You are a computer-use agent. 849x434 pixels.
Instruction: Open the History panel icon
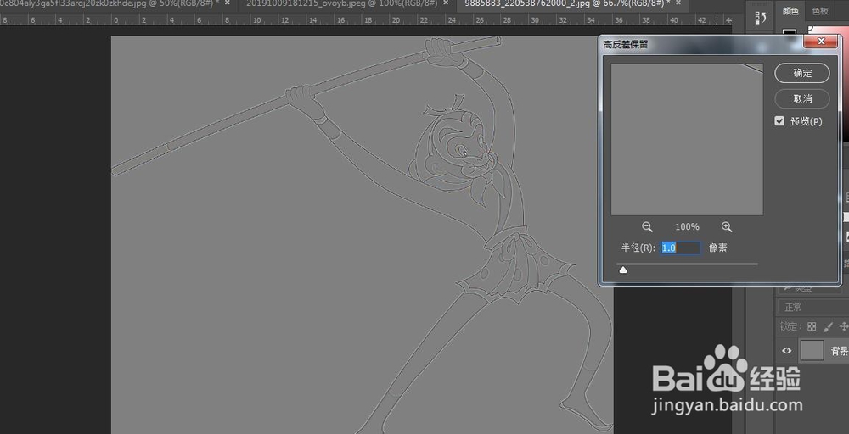point(760,18)
